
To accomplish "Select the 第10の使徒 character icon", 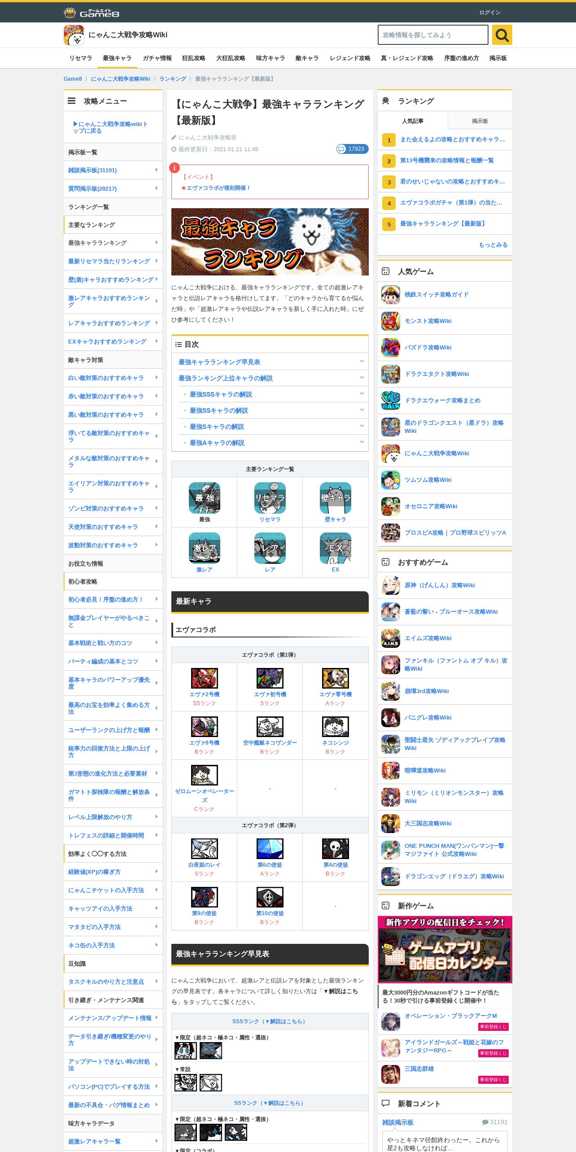I will pos(270,897).
